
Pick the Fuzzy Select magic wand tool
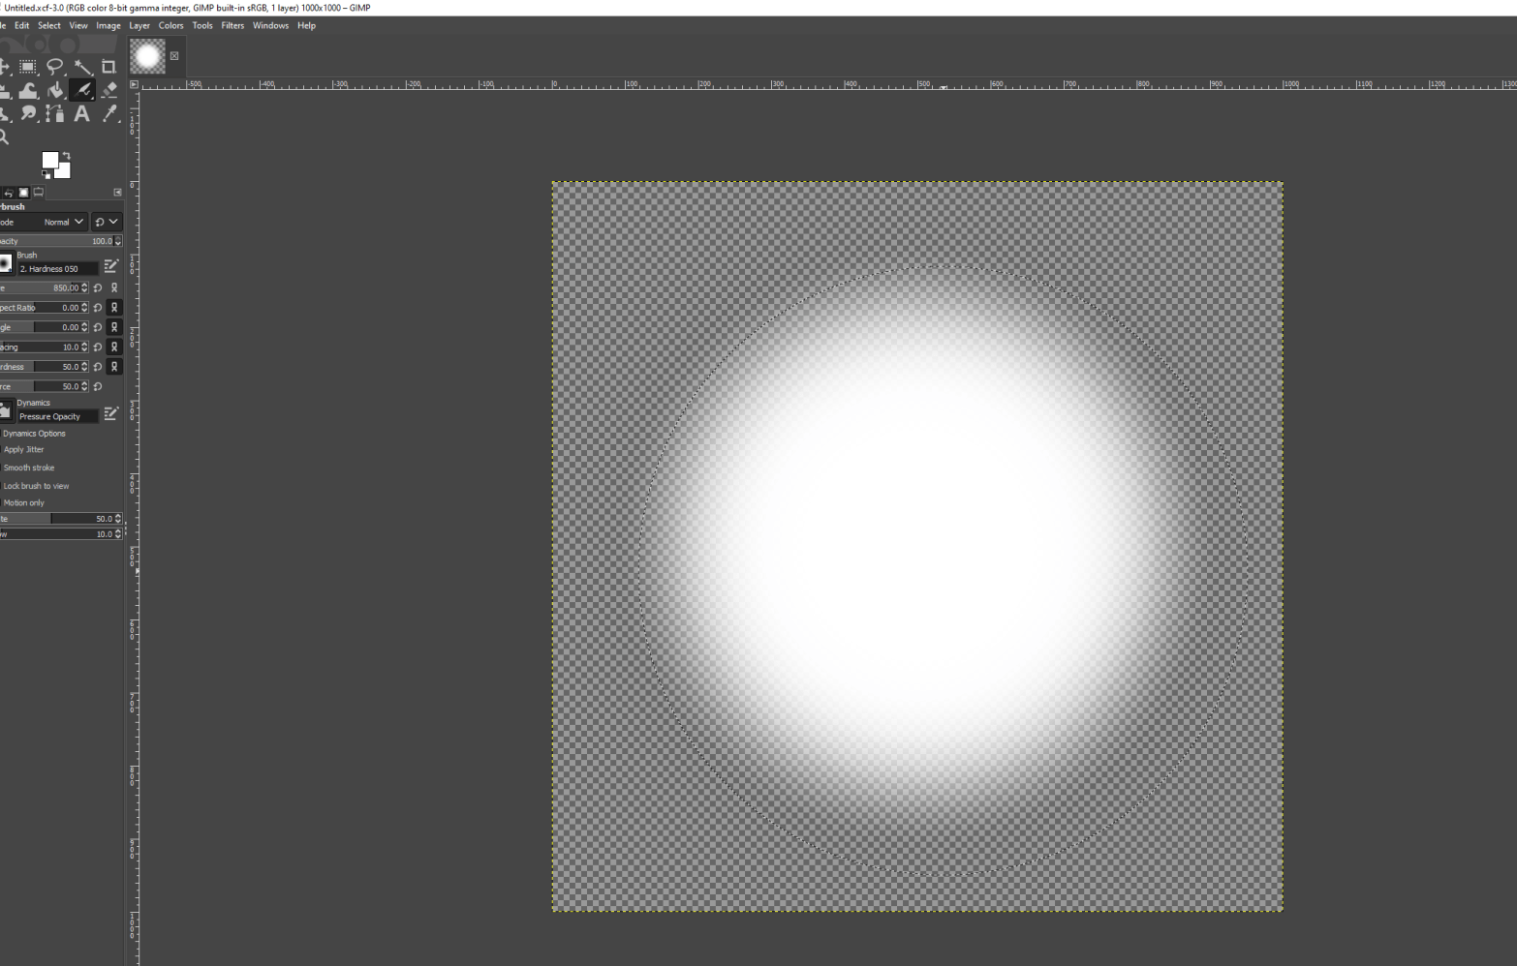pos(82,67)
